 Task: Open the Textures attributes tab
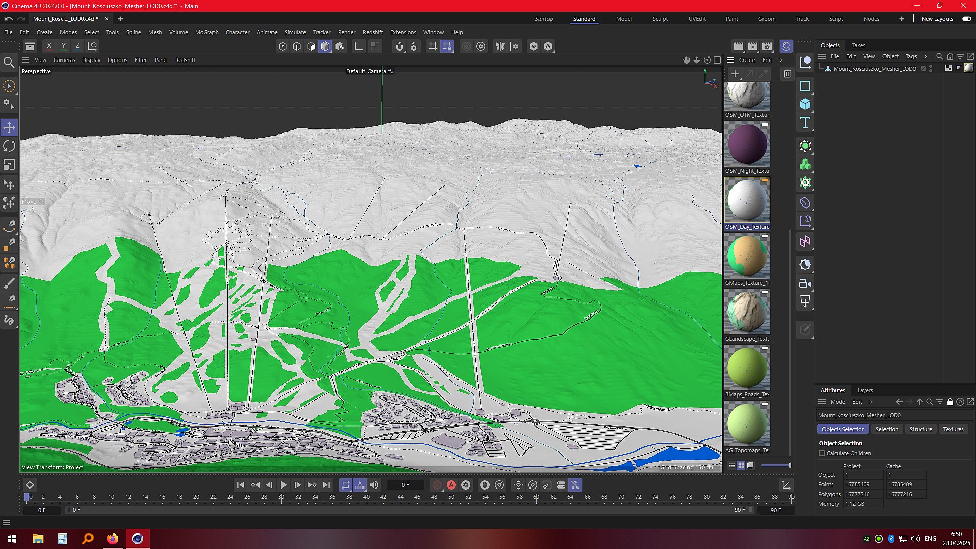(953, 429)
